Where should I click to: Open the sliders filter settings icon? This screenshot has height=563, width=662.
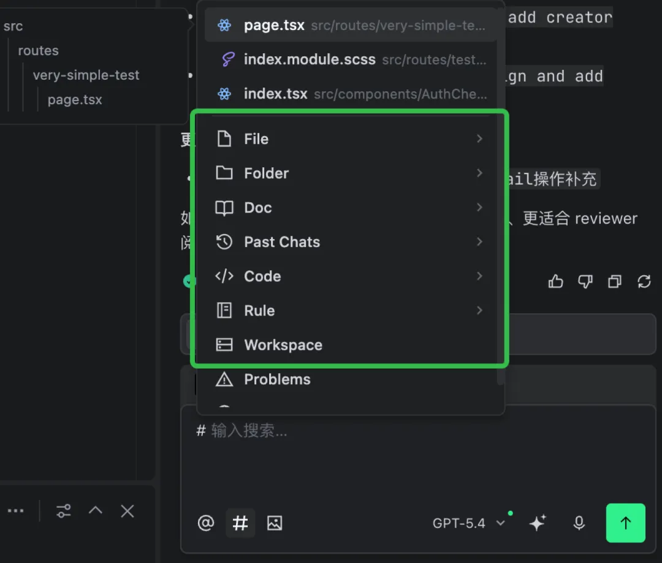(64, 511)
